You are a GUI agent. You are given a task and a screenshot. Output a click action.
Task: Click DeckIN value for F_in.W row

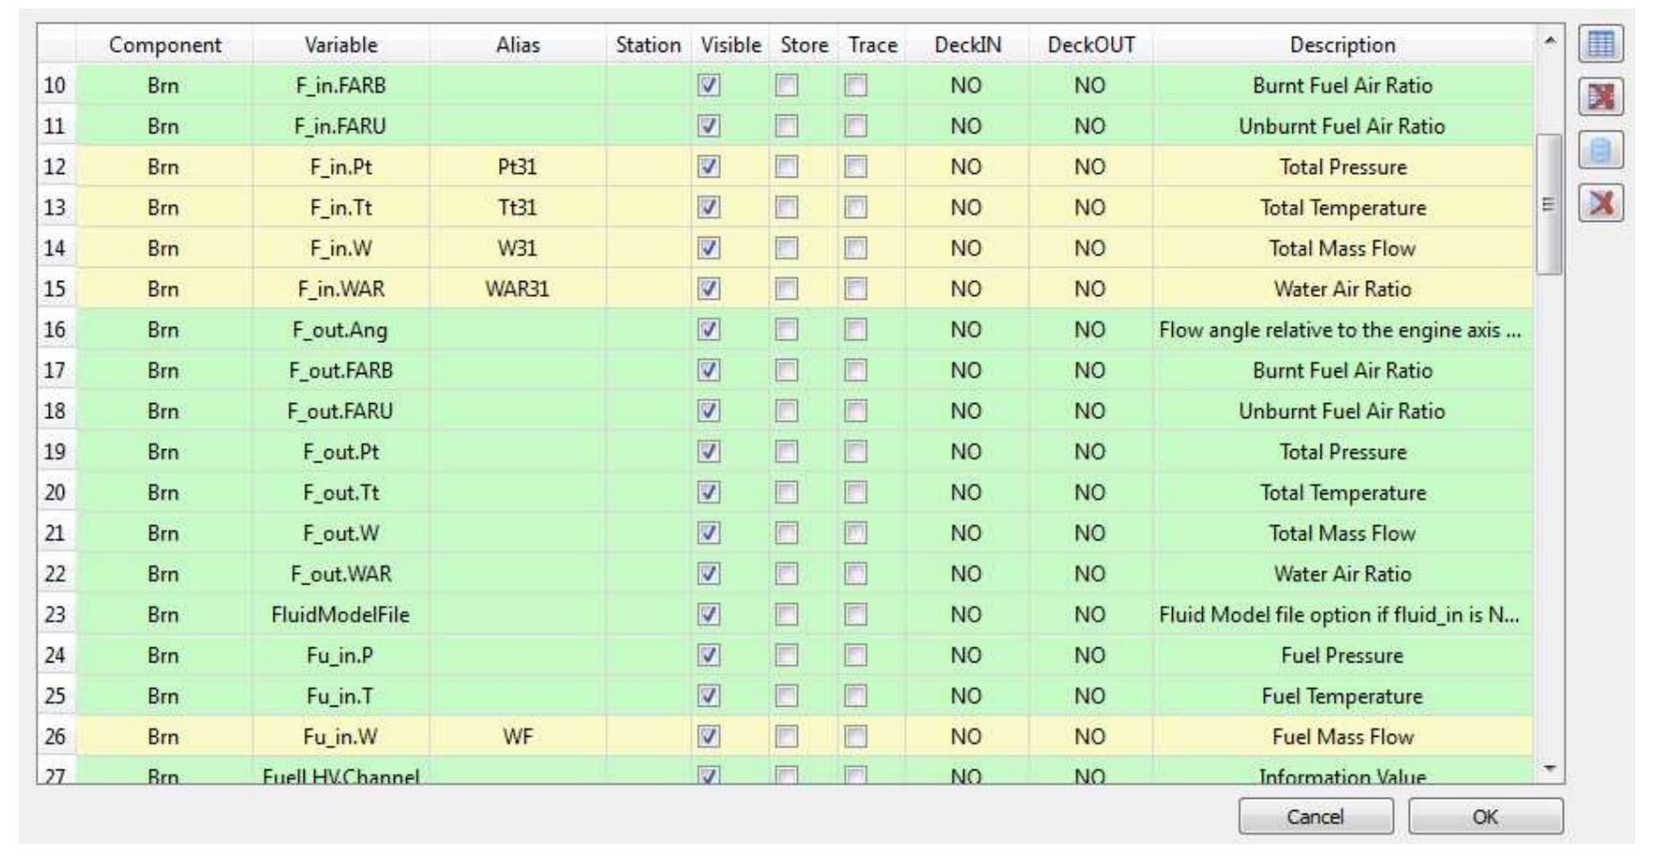pos(965,248)
